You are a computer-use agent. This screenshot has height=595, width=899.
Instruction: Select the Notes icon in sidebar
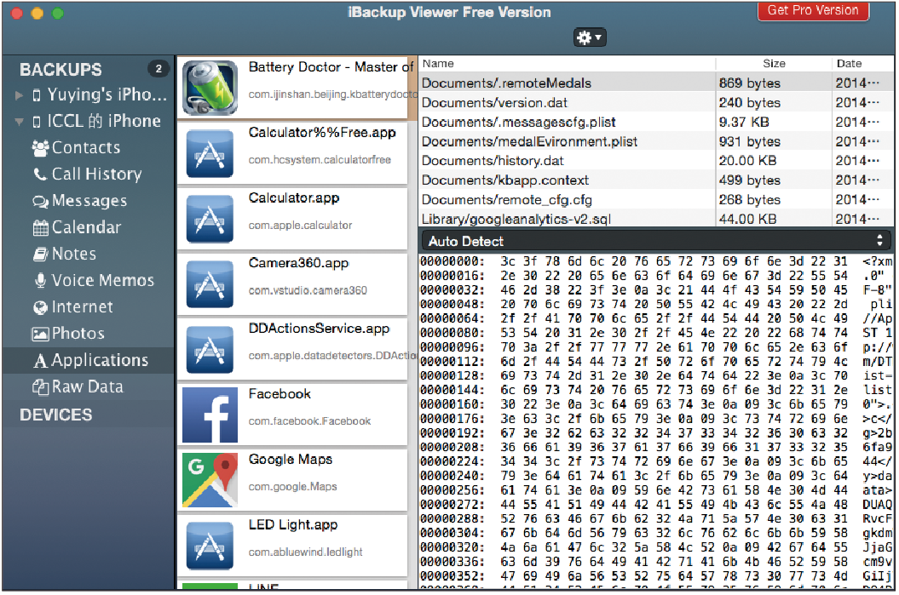tap(40, 255)
